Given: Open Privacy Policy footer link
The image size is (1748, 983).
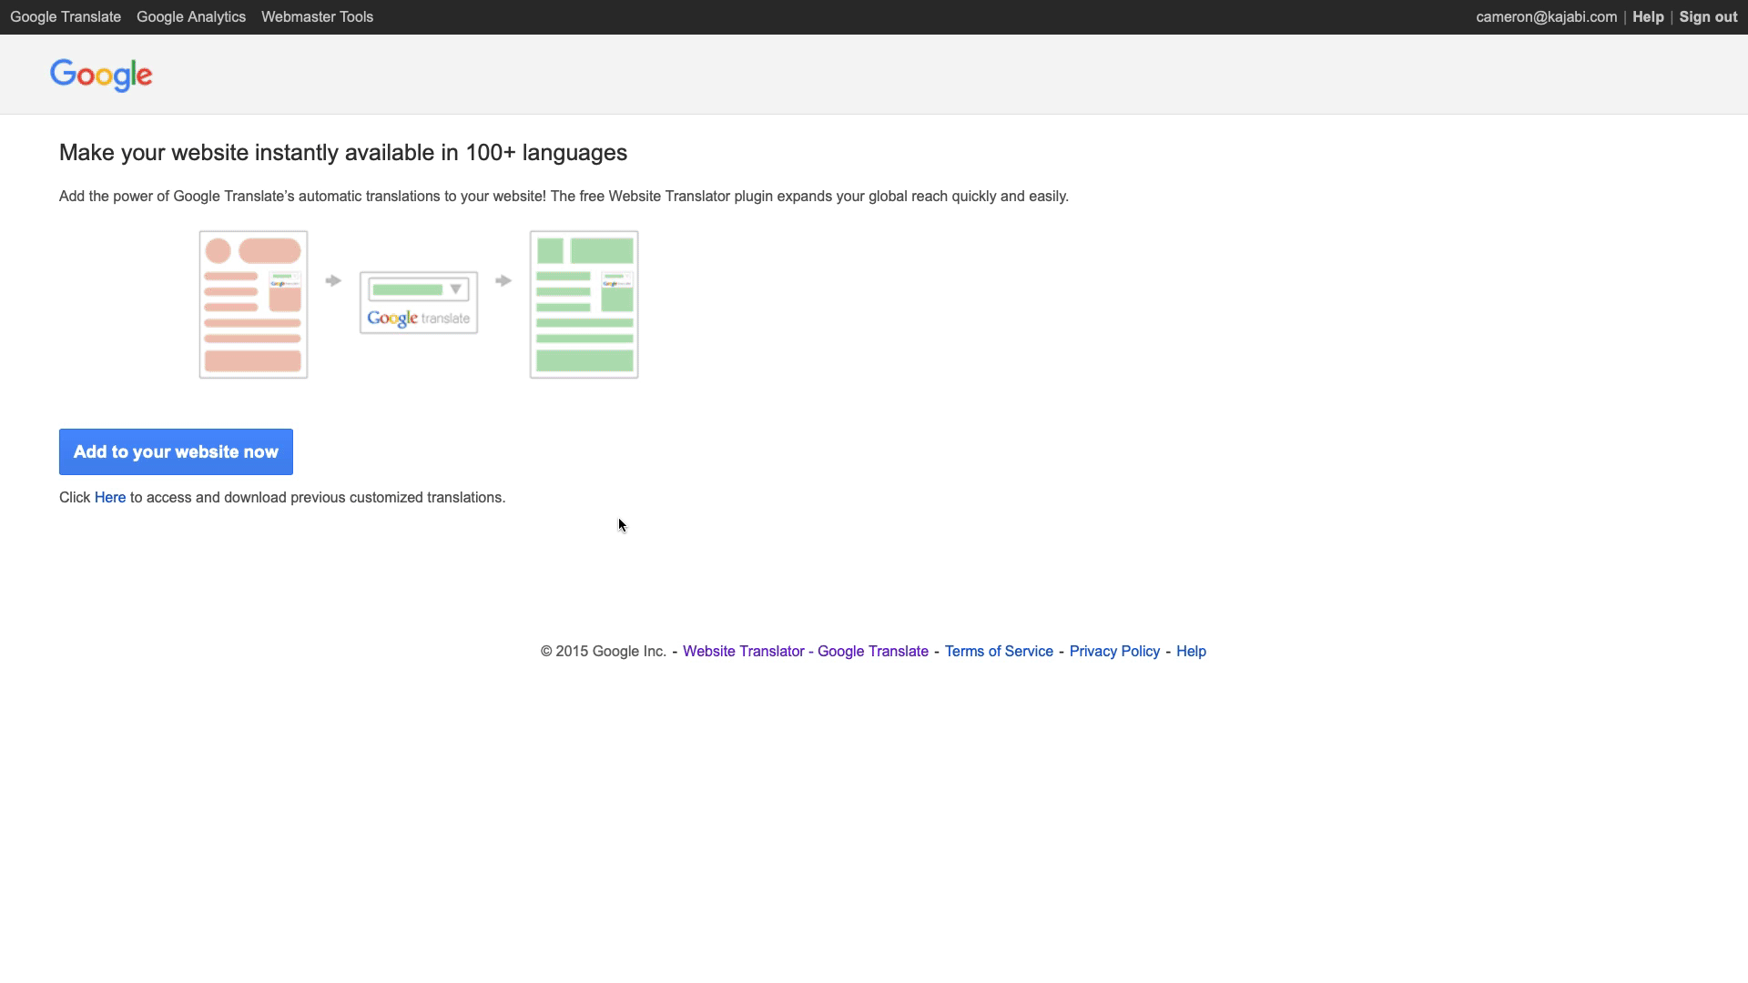Looking at the screenshot, I should 1114,652.
